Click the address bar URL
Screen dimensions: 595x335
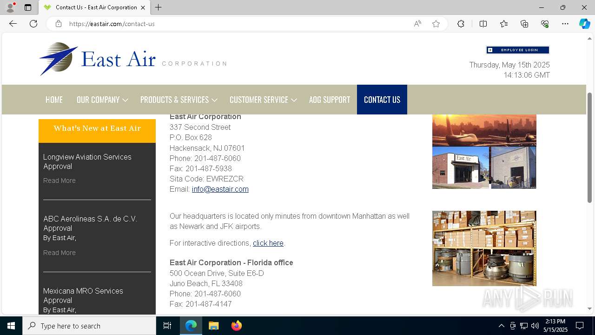112,24
